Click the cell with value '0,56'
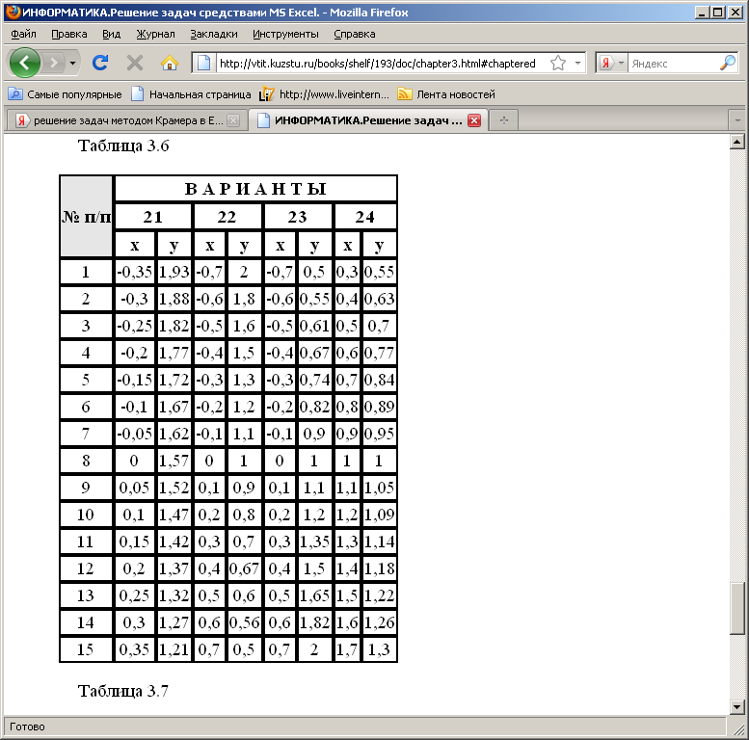This screenshot has height=740, width=749. [x=244, y=622]
